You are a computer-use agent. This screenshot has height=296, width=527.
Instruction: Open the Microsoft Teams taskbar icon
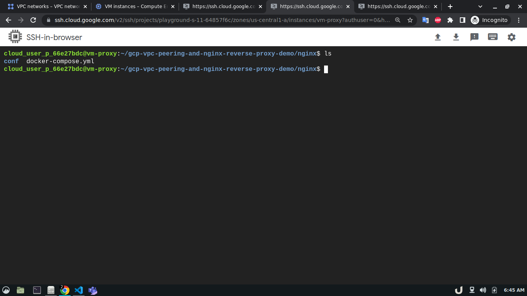pos(93,290)
